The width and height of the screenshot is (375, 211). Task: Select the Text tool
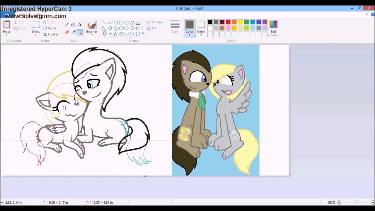(x=80, y=25)
